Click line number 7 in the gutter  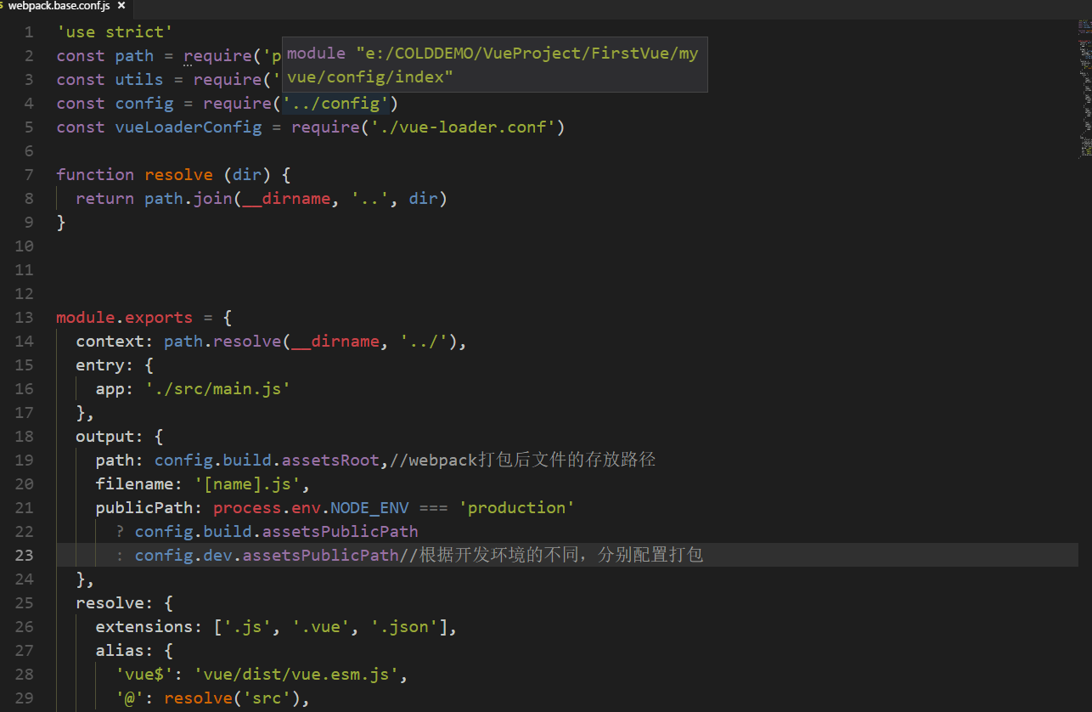tap(29, 174)
